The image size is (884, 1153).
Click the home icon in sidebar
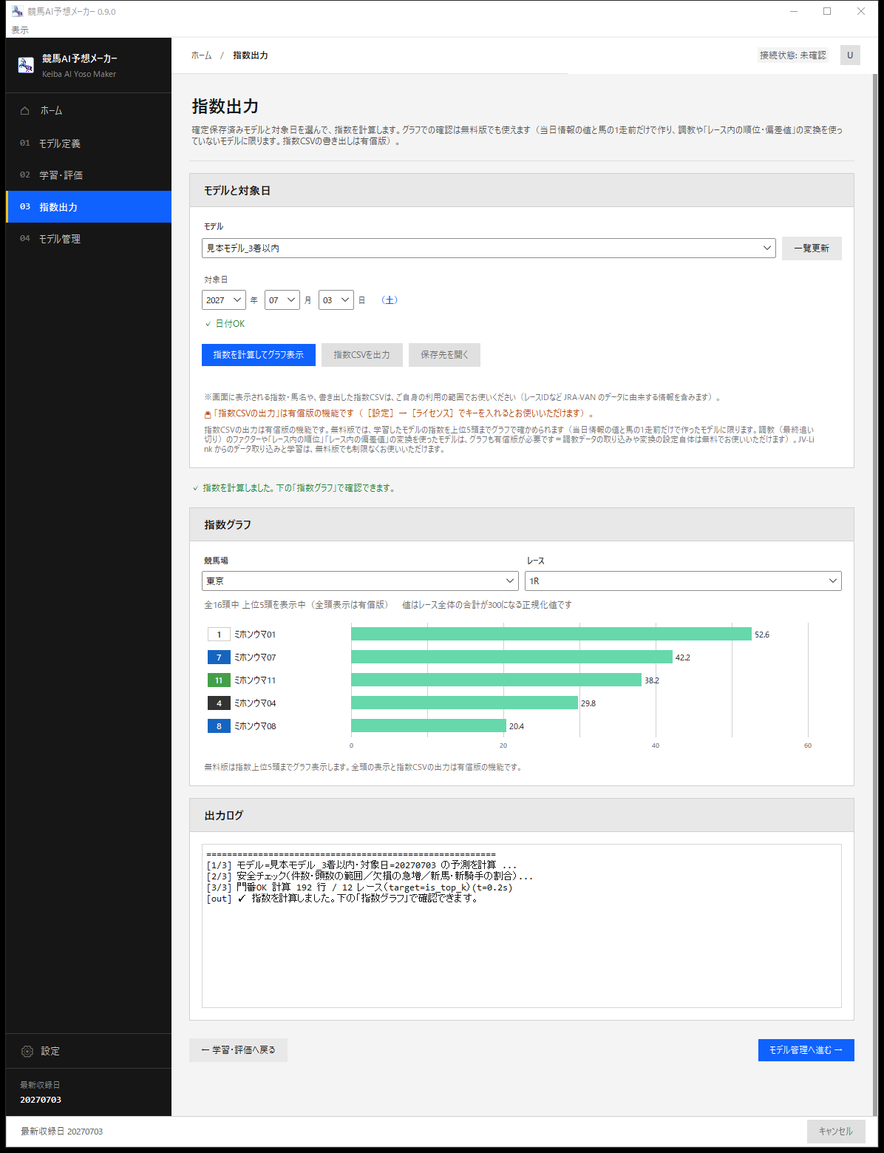click(x=25, y=110)
